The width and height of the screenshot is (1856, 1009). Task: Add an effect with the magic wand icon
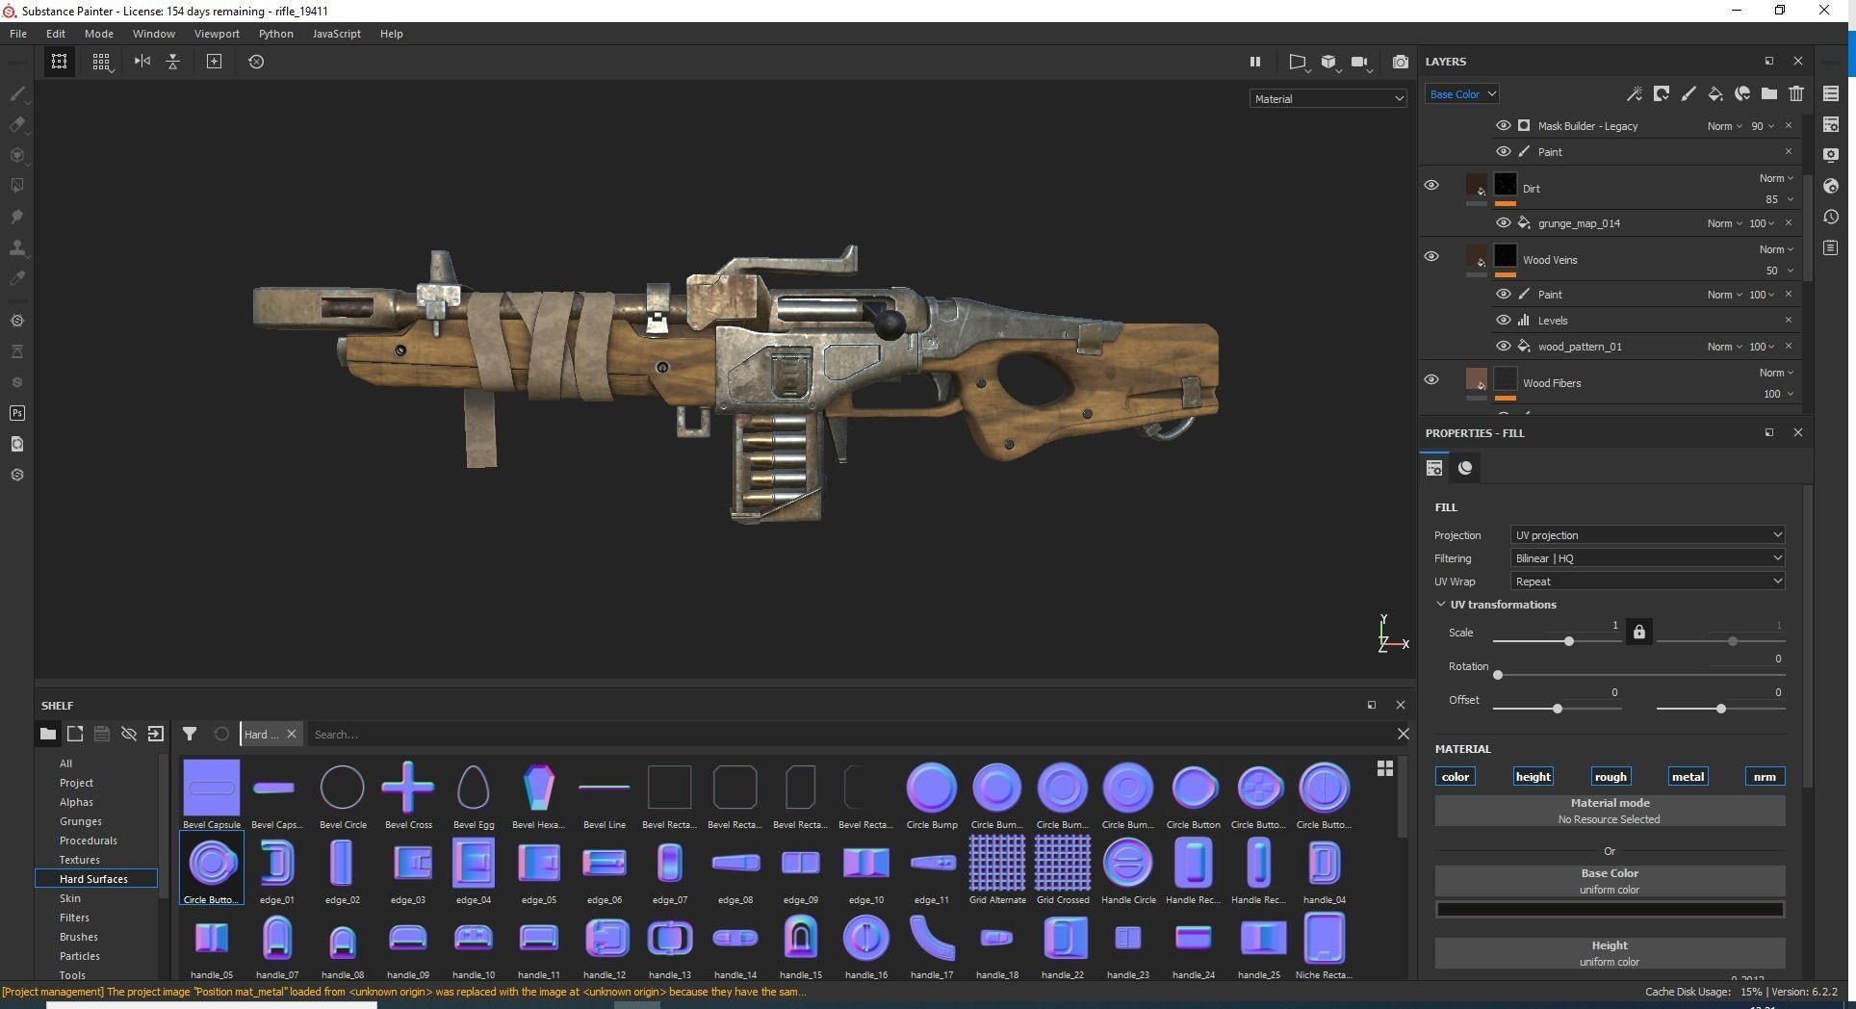click(1634, 94)
